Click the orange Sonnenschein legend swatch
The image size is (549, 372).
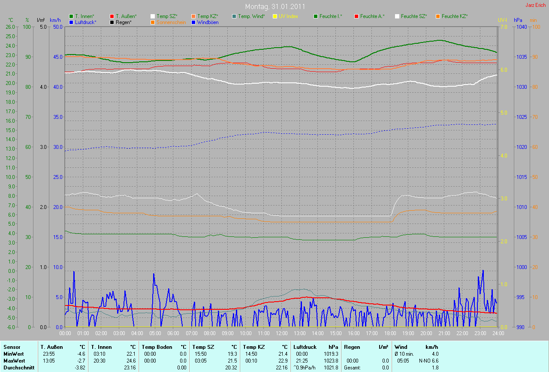click(153, 22)
